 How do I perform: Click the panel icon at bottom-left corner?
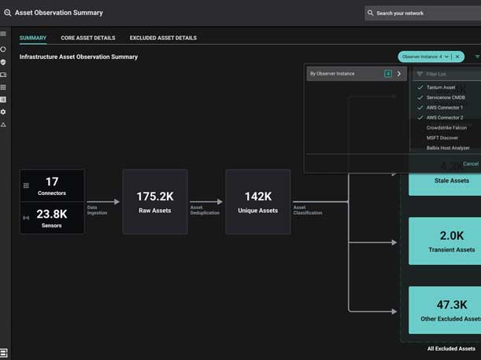click(4, 352)
